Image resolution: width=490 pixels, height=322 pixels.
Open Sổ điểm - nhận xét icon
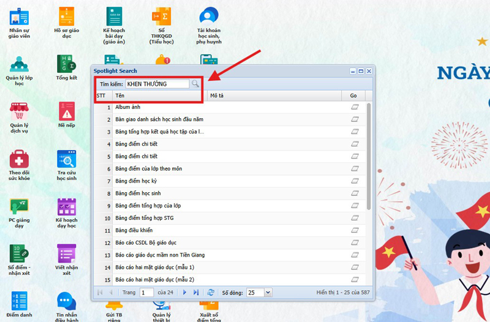click(x=19, y=260)
